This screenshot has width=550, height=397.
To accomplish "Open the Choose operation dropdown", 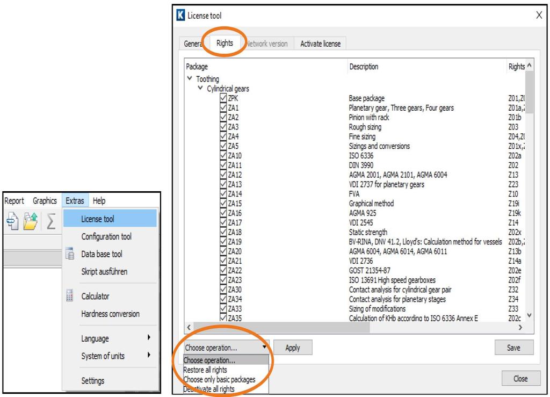I will (227, 348).
